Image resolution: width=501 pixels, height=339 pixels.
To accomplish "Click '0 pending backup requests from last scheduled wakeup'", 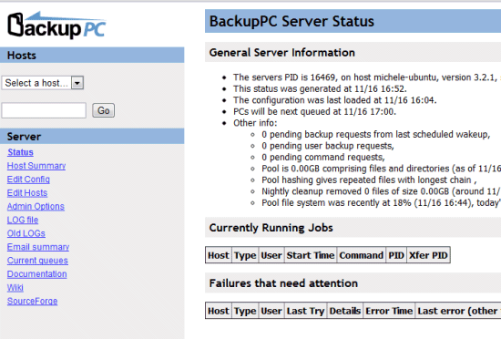I will [x=375, y=134].
